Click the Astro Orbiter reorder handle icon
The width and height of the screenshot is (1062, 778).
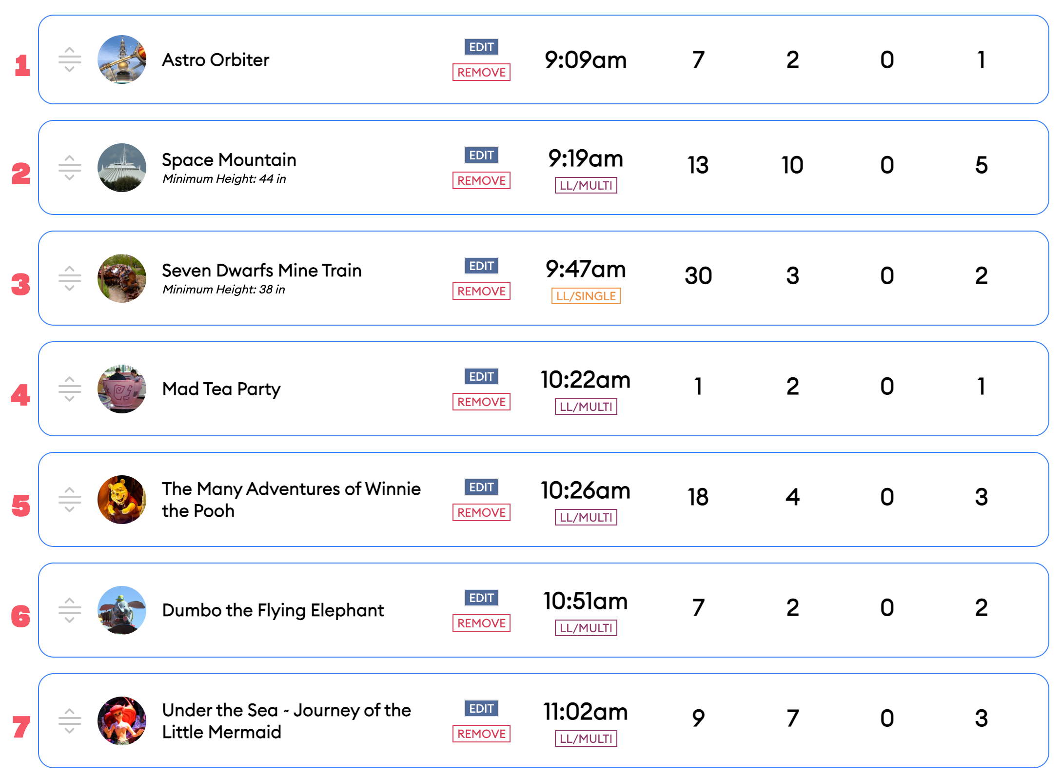tap(70, 59)
